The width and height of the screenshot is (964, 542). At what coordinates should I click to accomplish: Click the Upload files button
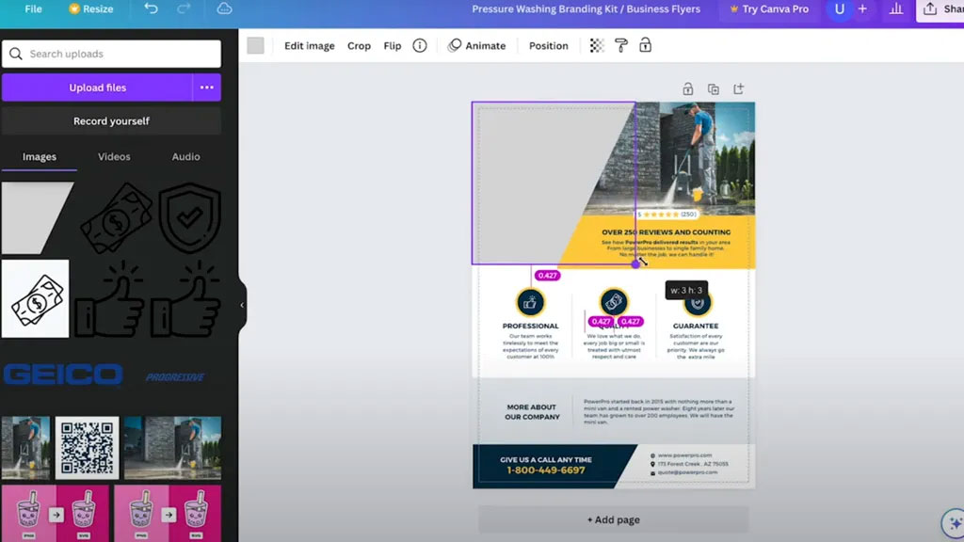tap(97, 88)
